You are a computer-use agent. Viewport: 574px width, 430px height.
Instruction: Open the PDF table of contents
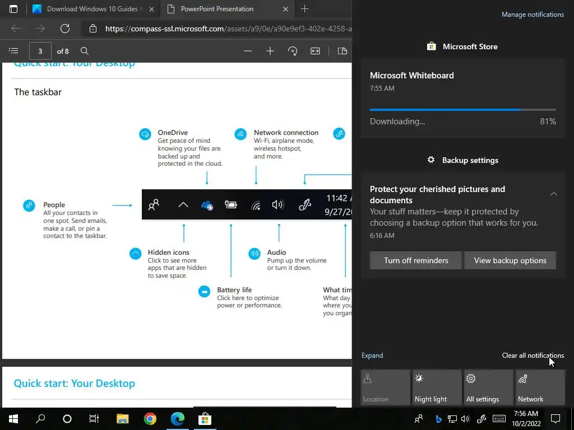(13, 51)
